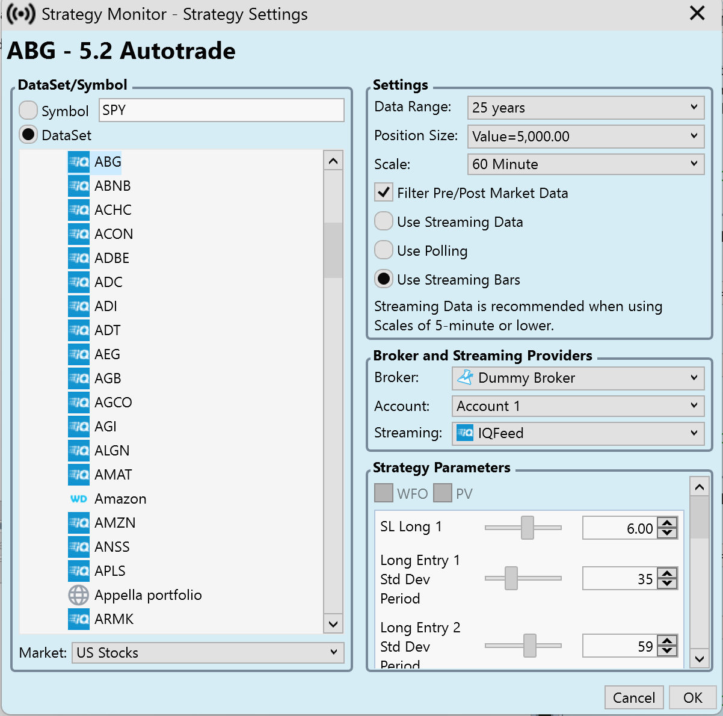
Task: Click the IQFeed icon beside ADBE
Action: pos(79,258)
